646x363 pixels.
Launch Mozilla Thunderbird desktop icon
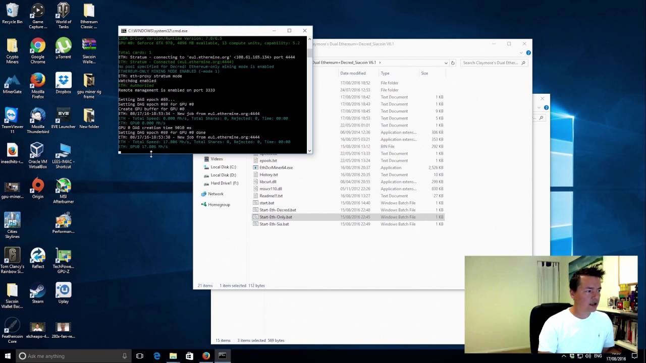pos(38,121)
